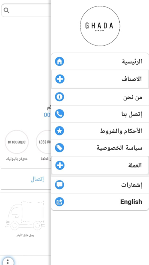Viewport: 149px width, 265px height.
Task: Tap the phone icon for إتصل بنا
Action: coord(60,114)
